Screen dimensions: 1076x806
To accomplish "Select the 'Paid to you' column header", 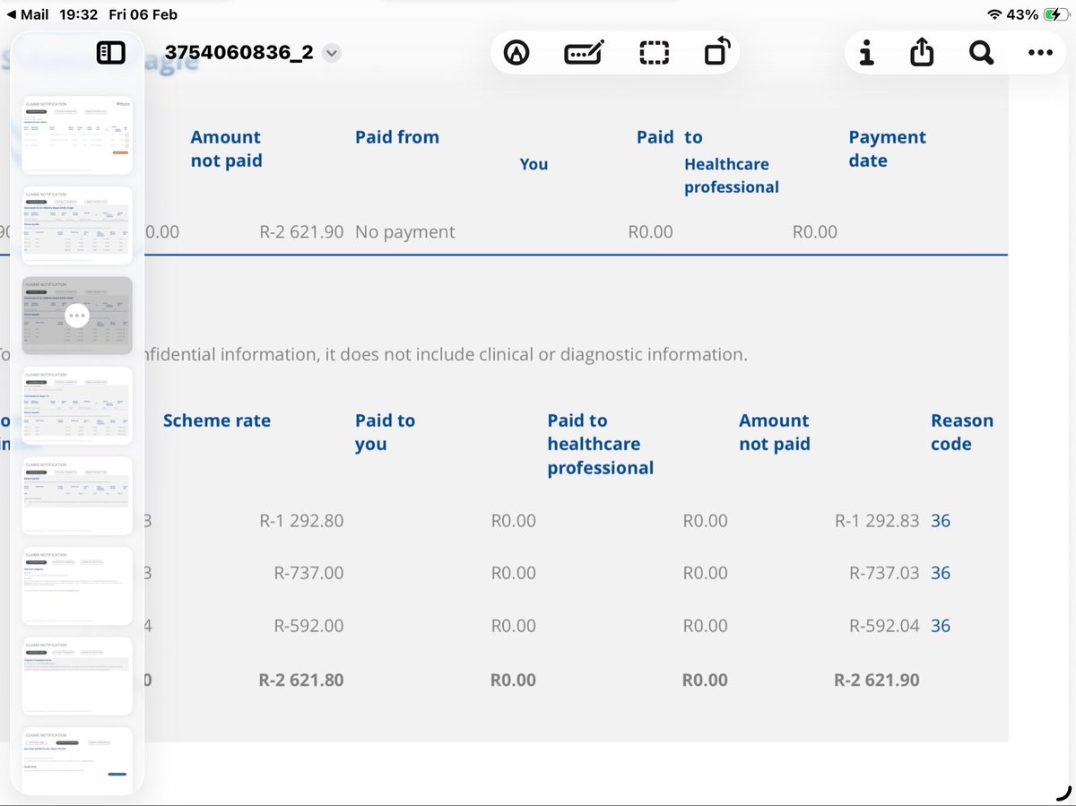I will click(386, 432).
